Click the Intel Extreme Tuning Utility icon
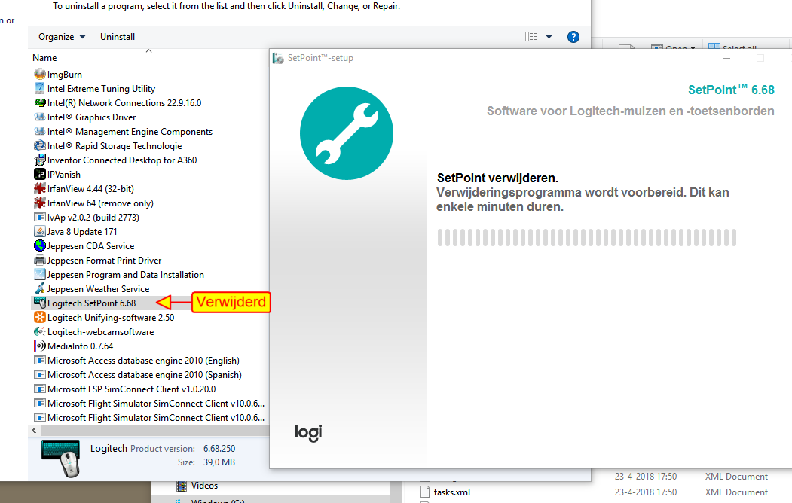 pyautogui.click(x=39, y=88)
